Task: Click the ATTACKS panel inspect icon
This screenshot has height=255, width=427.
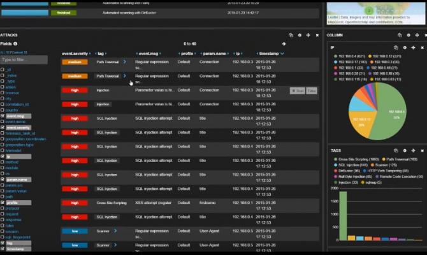Action: tap(291, 35)
